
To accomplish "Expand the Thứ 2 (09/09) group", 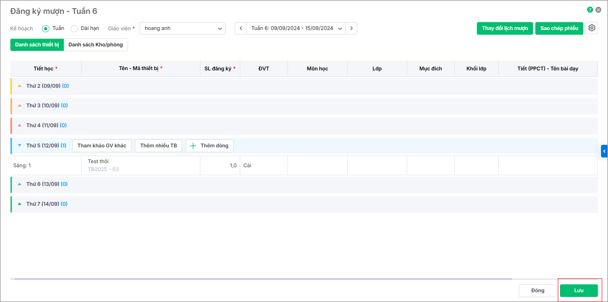I will [x=20, y=86].
